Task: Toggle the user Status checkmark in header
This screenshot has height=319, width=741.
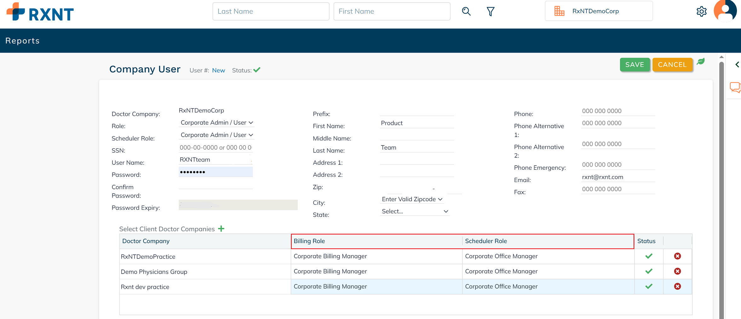Action: (257, 70)
